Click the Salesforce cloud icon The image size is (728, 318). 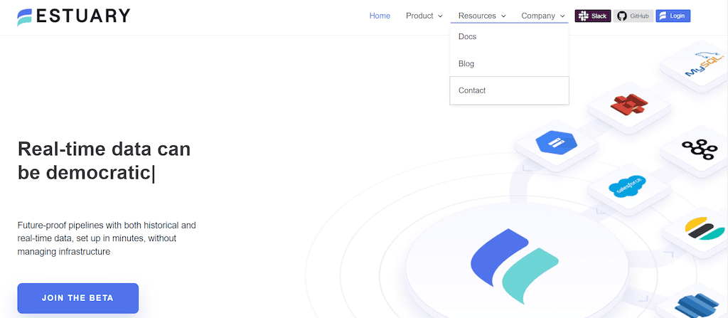click(629, 188)
